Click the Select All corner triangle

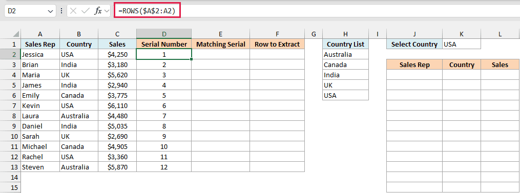coord(16,34)
